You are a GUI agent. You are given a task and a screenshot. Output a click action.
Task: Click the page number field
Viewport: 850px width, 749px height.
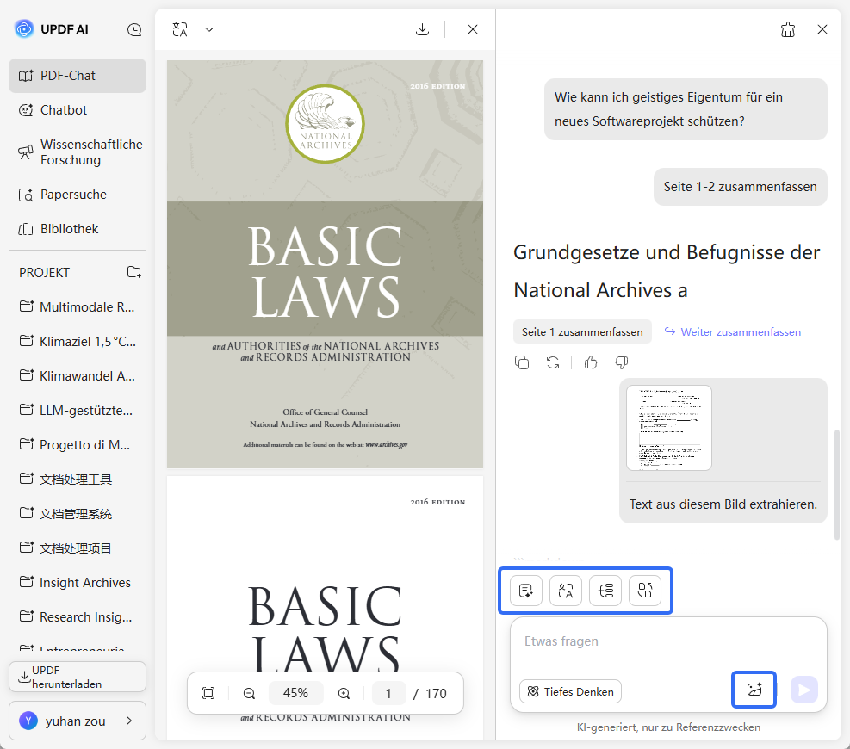click(388, 693)
